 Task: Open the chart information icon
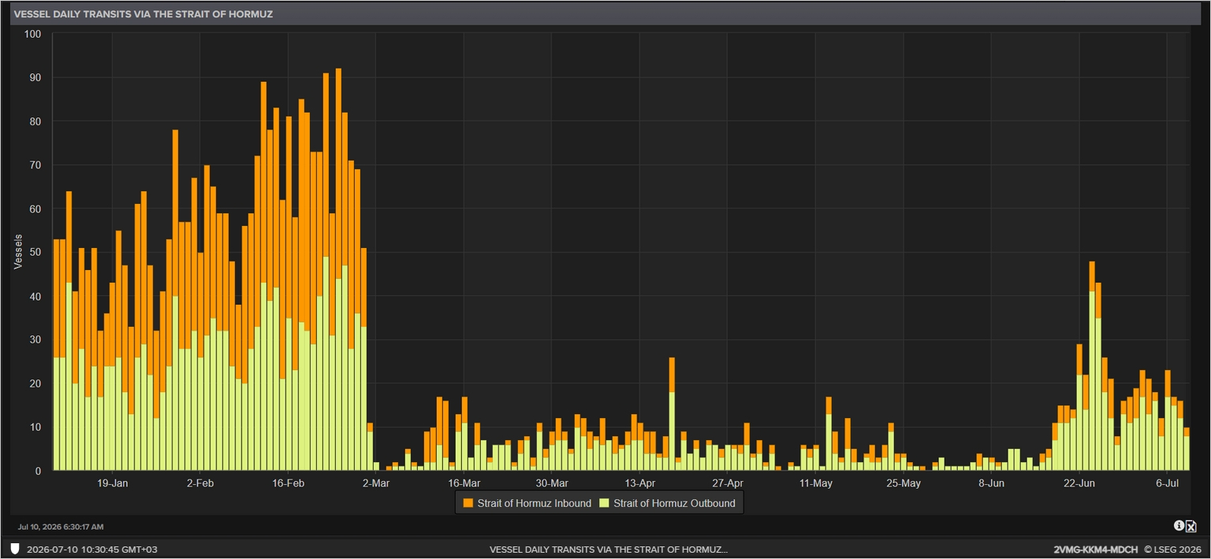coord(1179,525)
